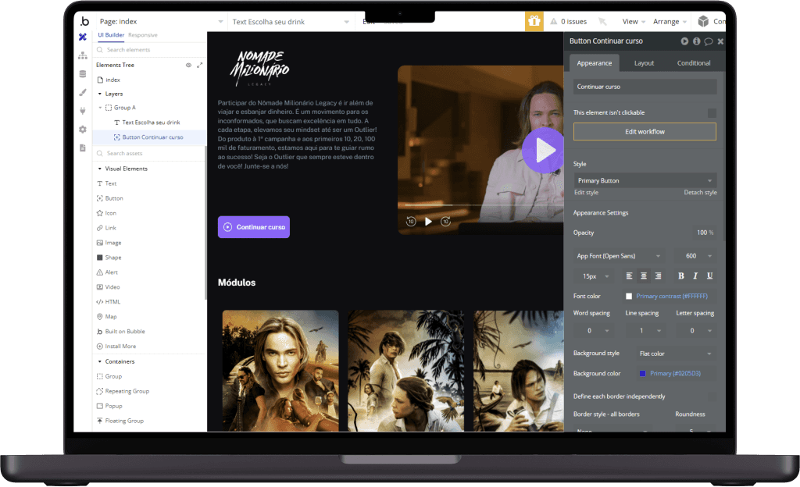Image resolution: width=800 pixels, height=487 pixels.
Task: Click the Bubble logo icon
Action: (84, 21)
